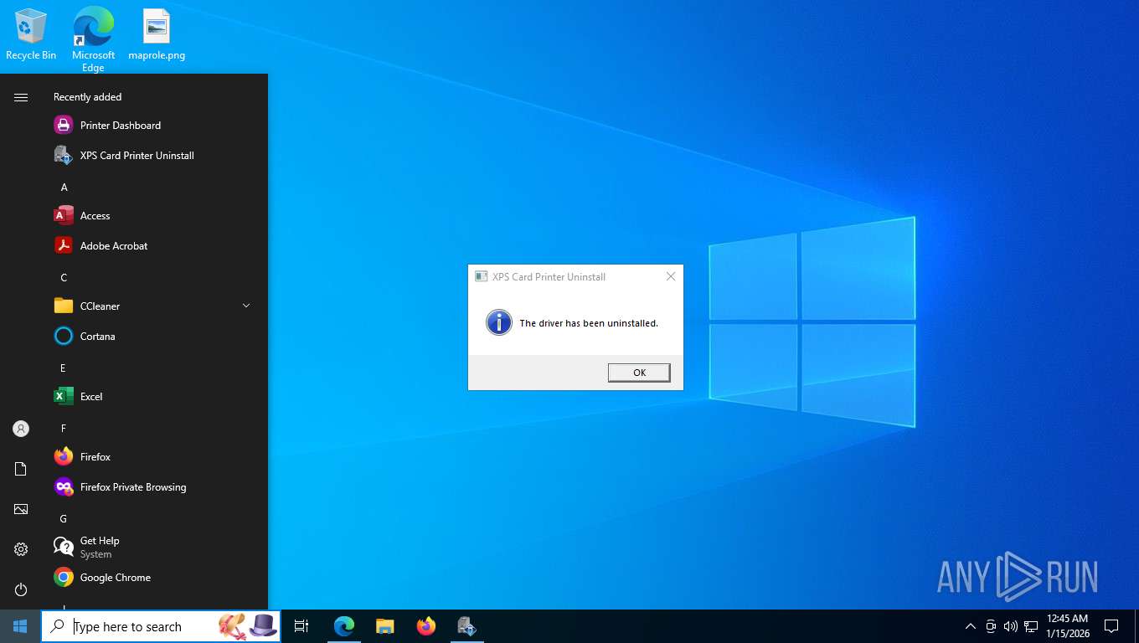Select Microsoft Edge desktop shortcut
This screenshot has width=1139, height=643.
tap(93, 40)
